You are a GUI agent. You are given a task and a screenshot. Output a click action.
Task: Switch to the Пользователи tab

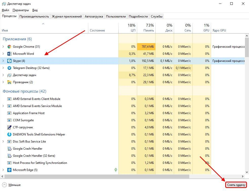coord(116,16)
